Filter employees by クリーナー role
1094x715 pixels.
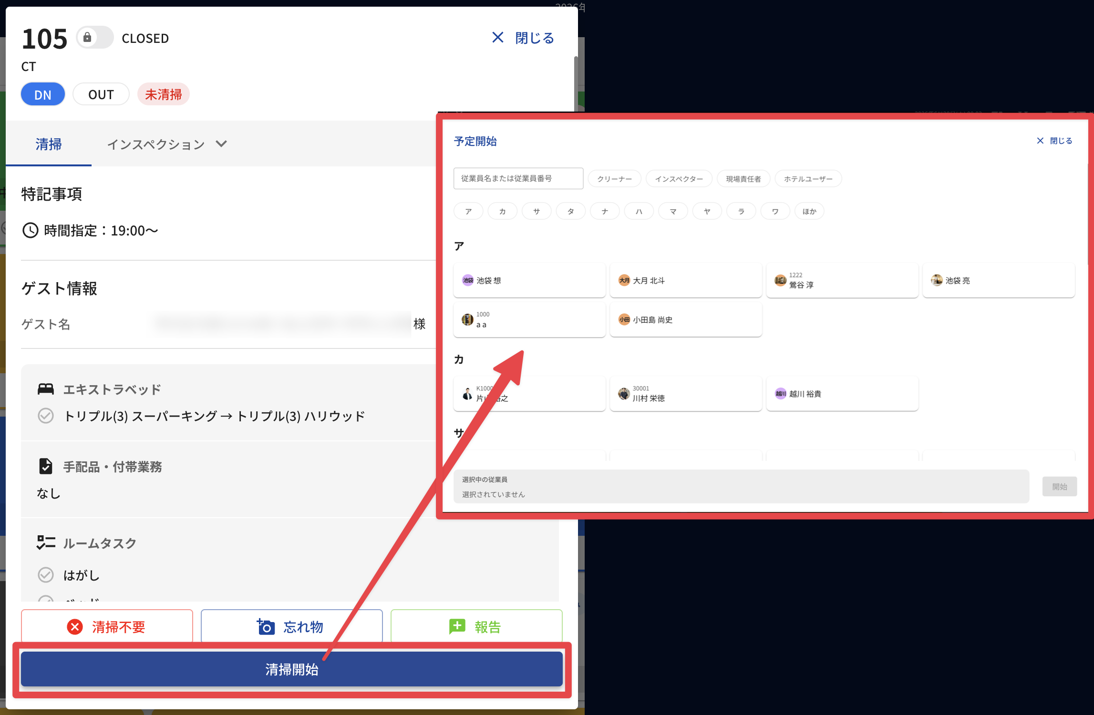click(614, 179)
